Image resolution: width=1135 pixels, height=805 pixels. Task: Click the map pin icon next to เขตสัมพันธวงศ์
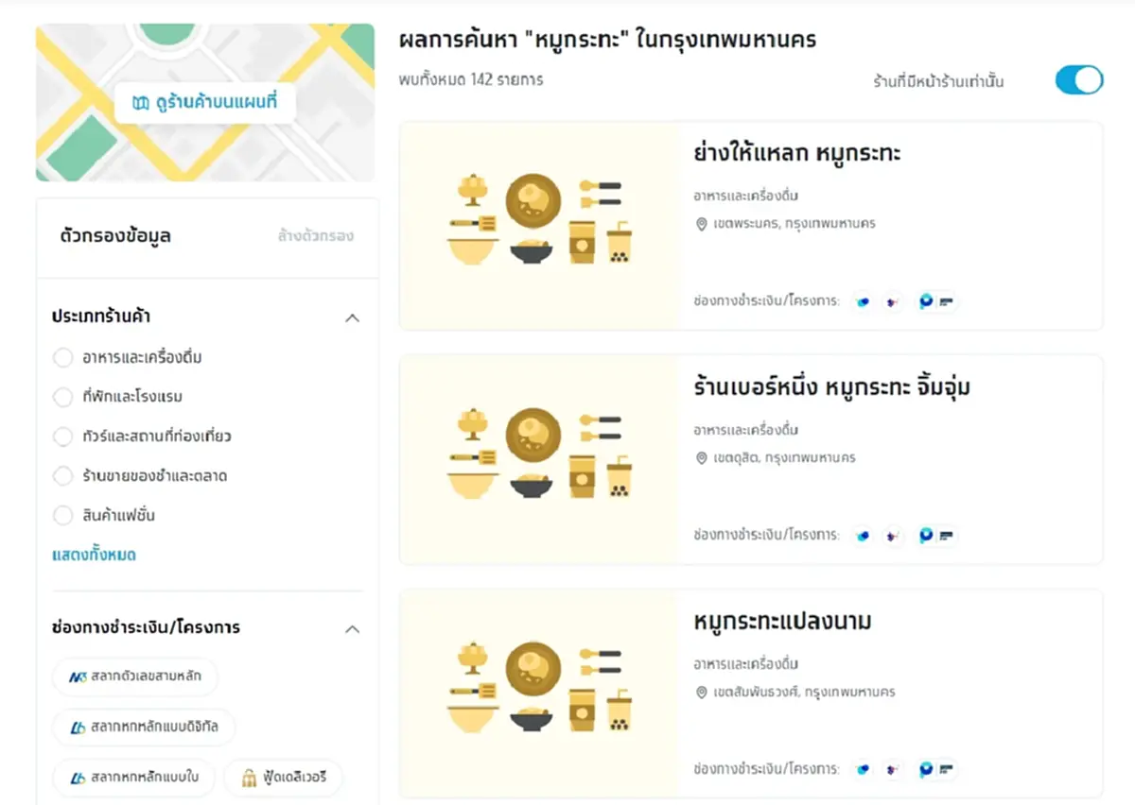point(700,692)
